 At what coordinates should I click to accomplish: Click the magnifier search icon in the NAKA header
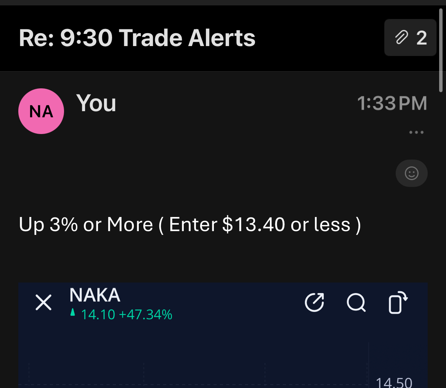pos(356,302)
